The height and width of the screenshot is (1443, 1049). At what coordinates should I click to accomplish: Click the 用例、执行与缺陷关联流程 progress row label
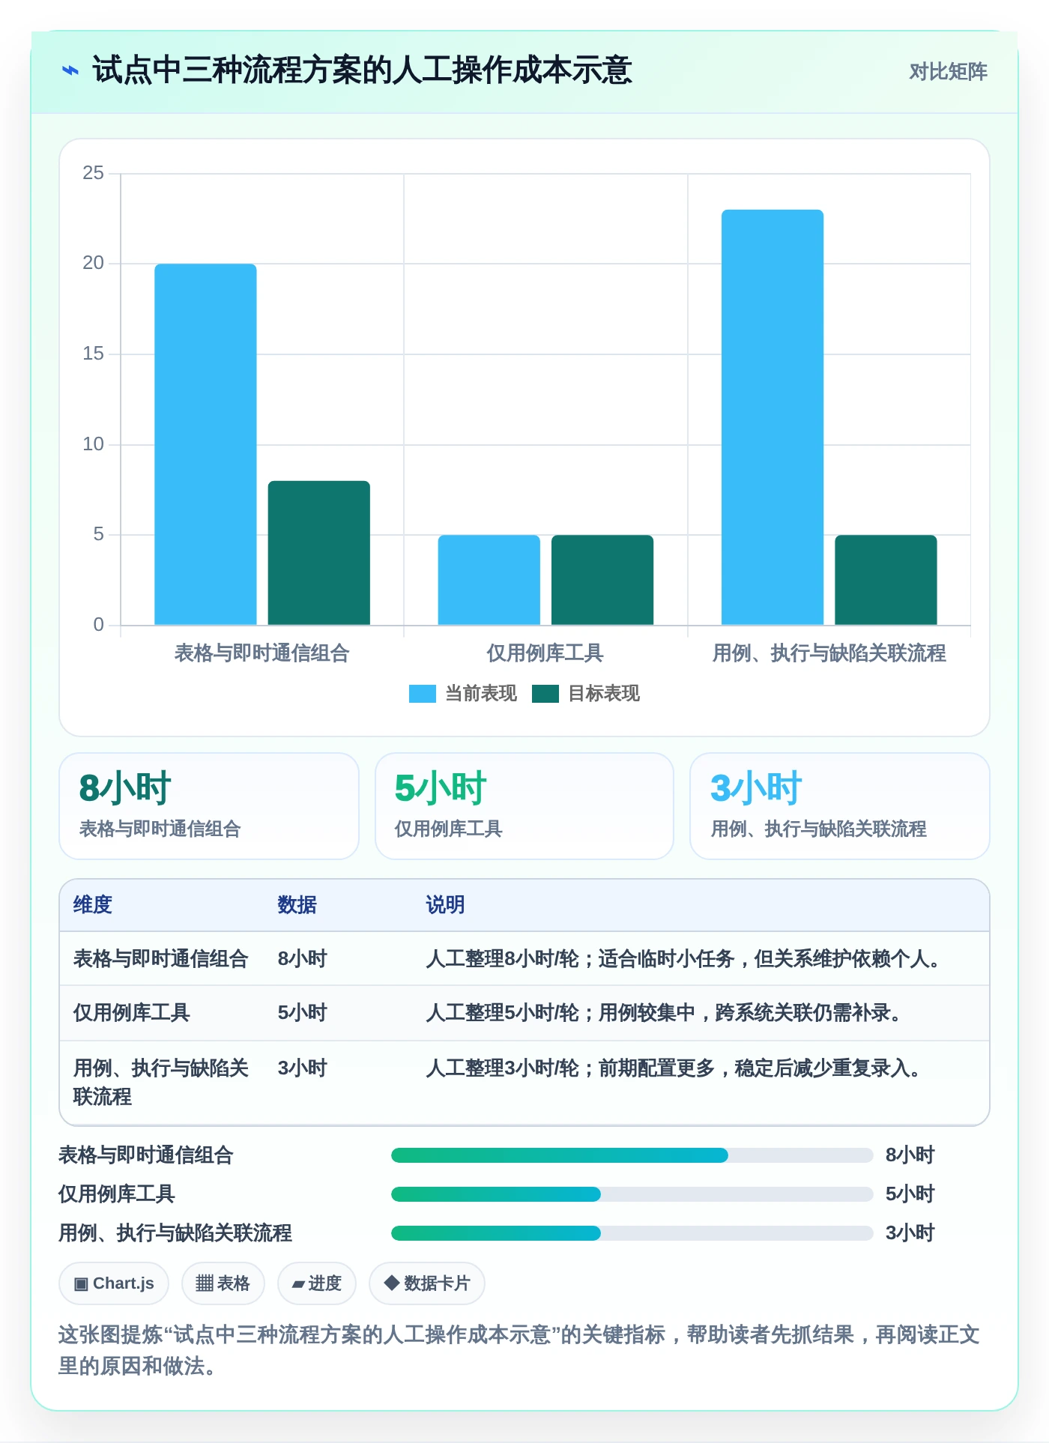(175, 1233)
